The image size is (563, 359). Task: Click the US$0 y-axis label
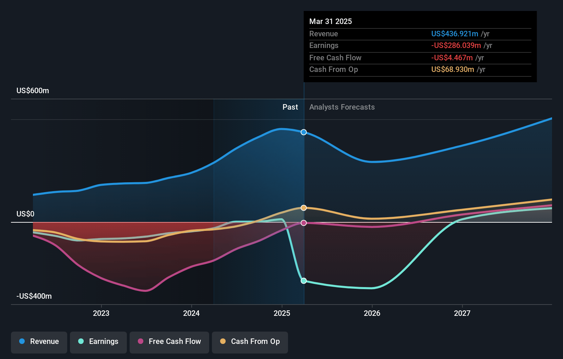tap(25, 214)
